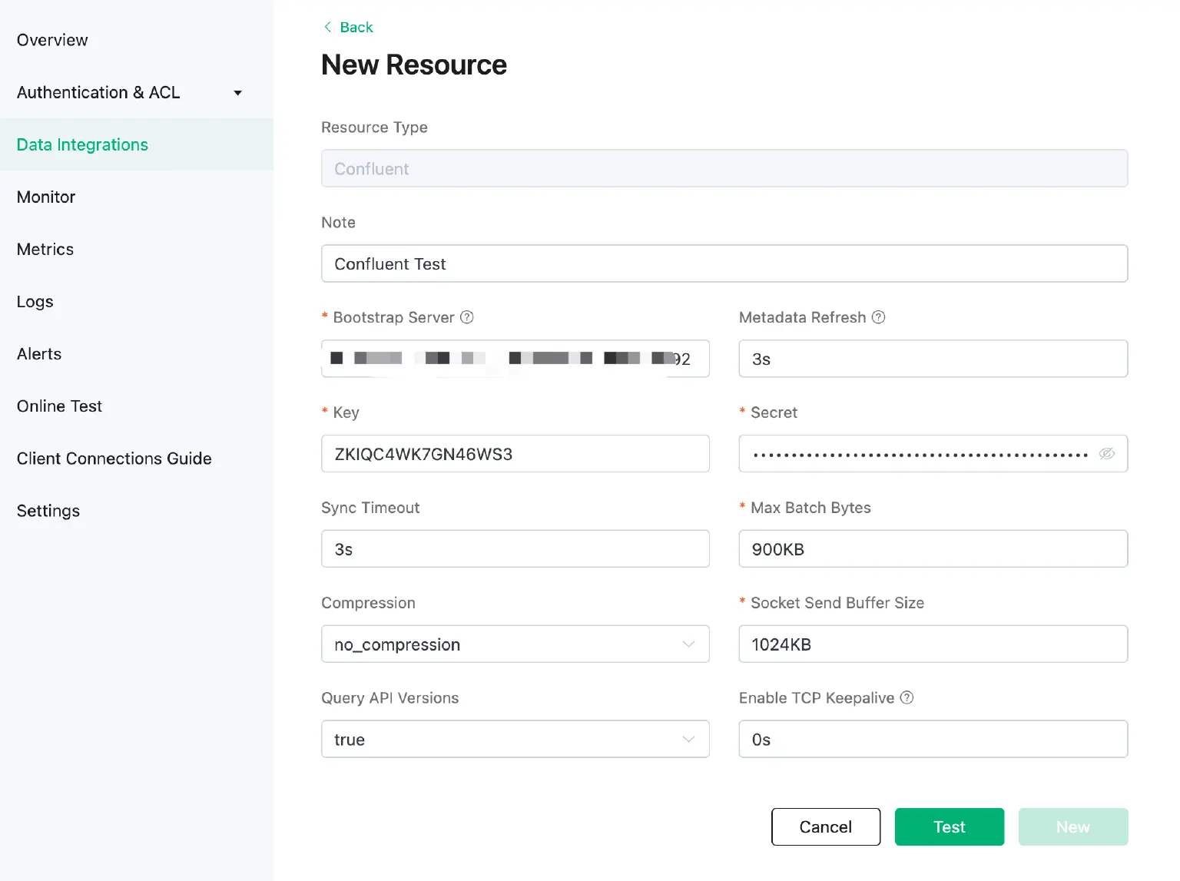
Task: Open the Settings page
Action: tap(48, 510)
